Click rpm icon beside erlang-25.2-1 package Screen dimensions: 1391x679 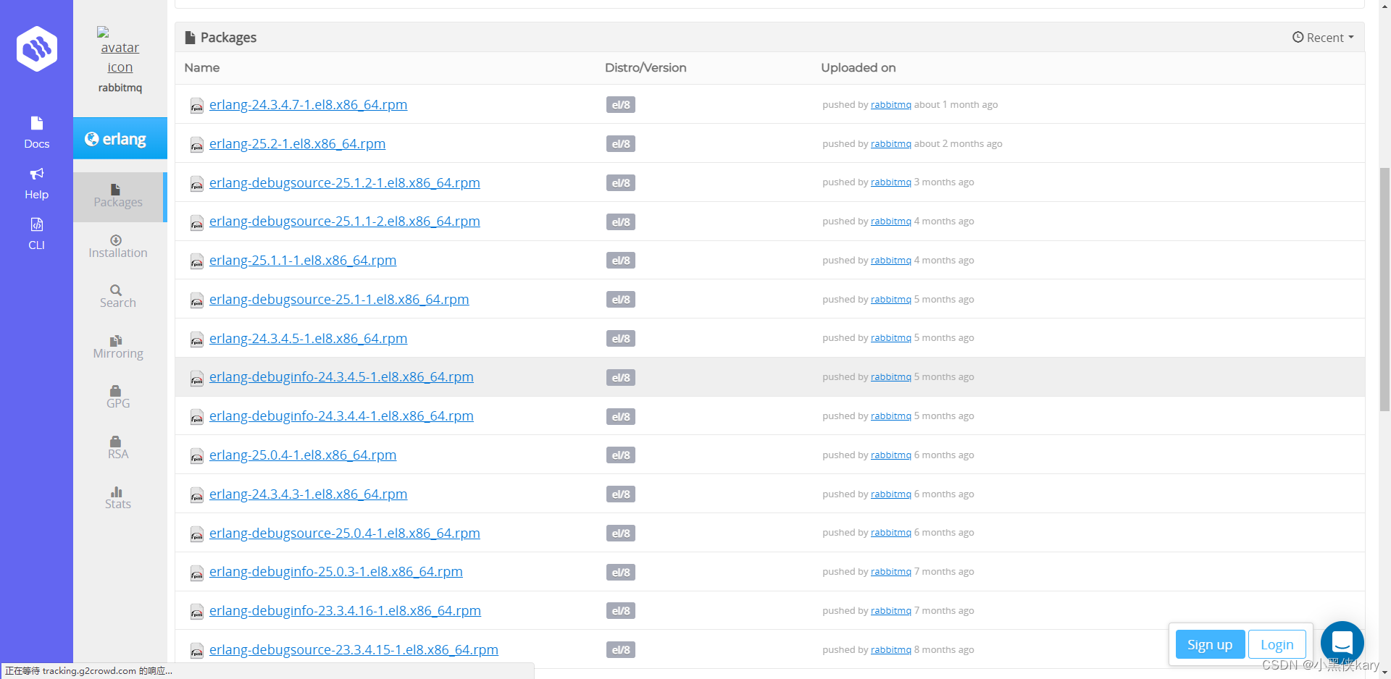coord(197,145)
